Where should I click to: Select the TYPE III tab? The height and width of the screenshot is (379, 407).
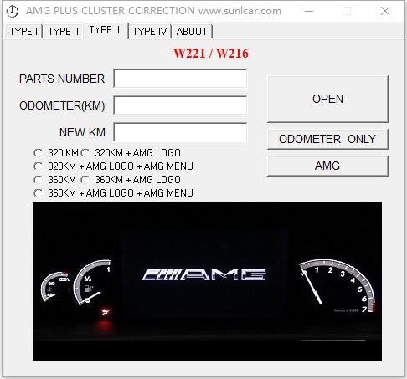click(106, 30)
